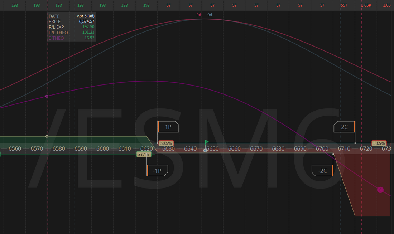Click the Apr 6 (0d) date in tooltip
This screenshot has height=234, width=394.
click(85, 16)
